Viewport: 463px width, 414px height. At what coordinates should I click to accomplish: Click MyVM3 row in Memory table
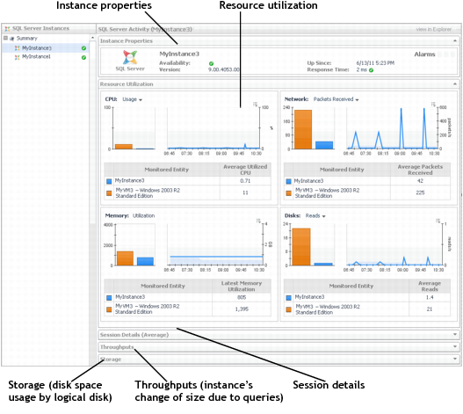[187, 309]
